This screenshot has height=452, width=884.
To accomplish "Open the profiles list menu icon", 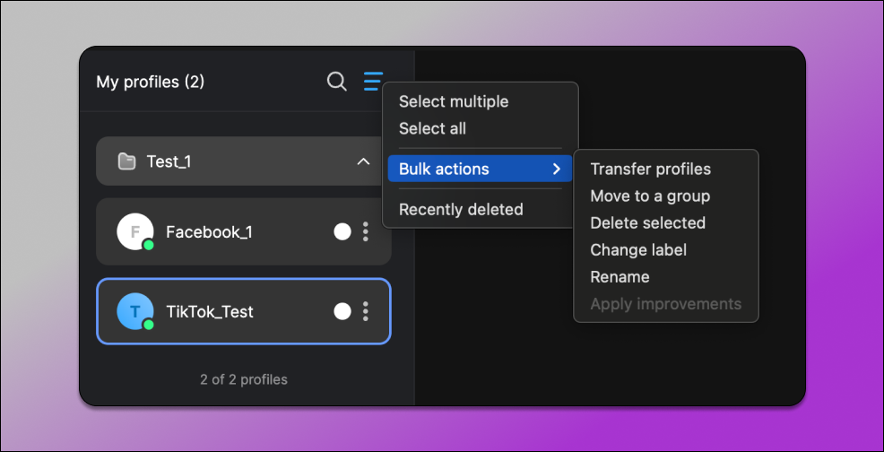I will (x=373, y=82).
